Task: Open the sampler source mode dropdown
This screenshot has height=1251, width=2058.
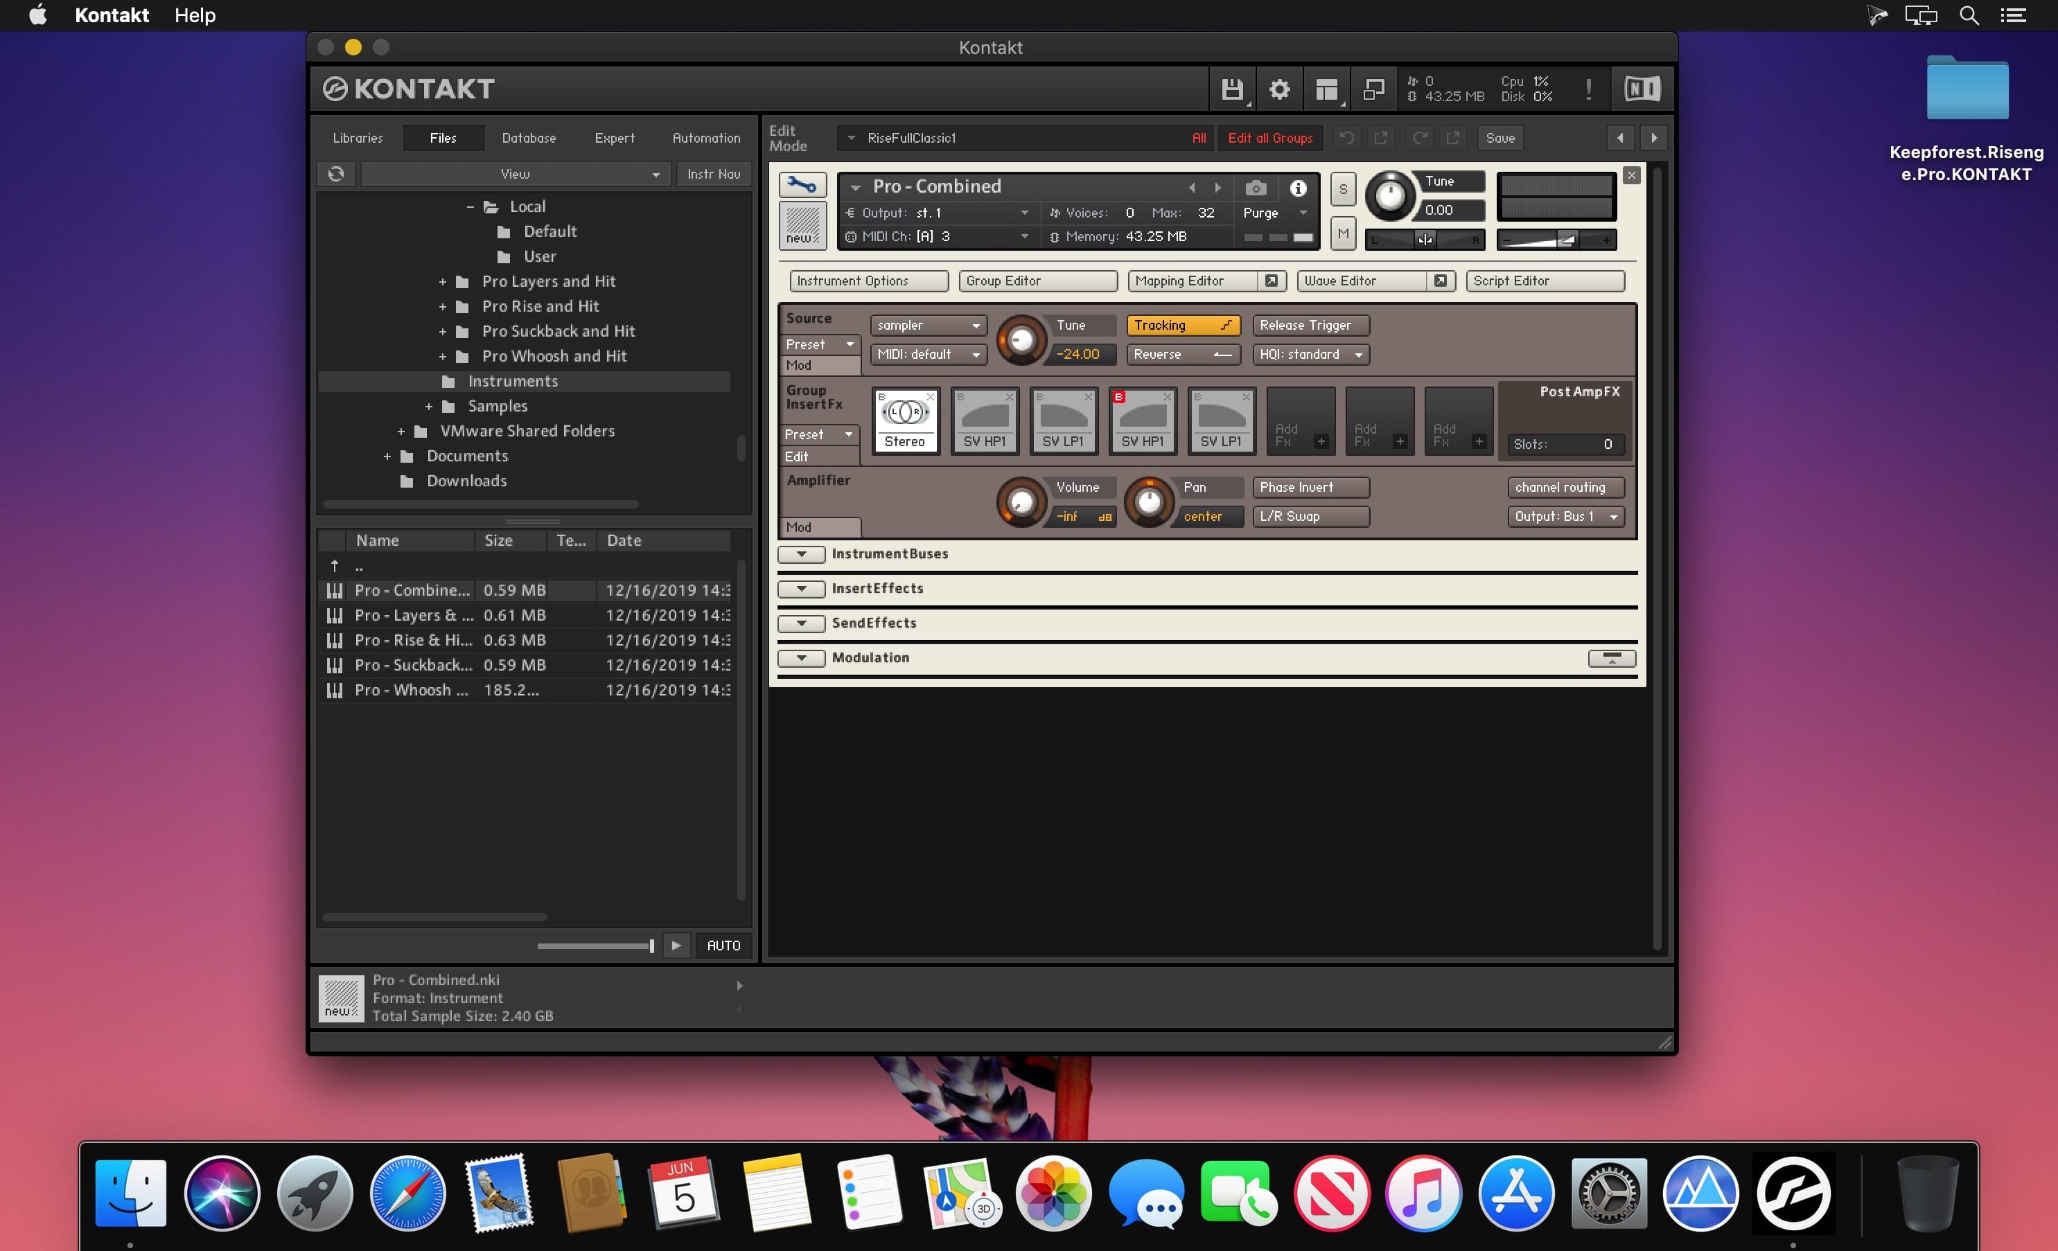Action: point(928,325)
